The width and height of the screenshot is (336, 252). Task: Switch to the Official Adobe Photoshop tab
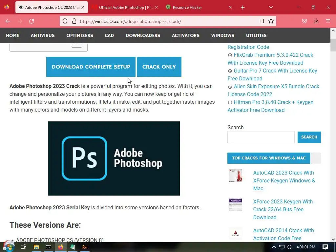[x=126, y=7]
